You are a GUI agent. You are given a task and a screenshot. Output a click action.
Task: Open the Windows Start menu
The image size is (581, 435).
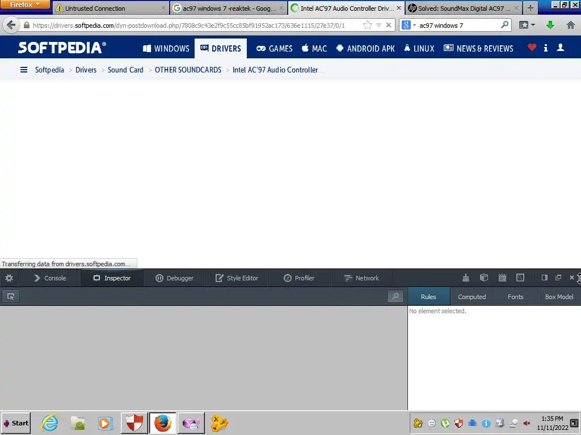(x=15, y=423)
